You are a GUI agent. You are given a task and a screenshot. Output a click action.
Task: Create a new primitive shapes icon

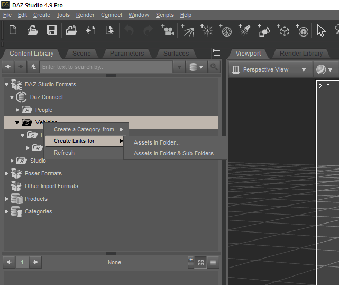click(x=264, y=30)
